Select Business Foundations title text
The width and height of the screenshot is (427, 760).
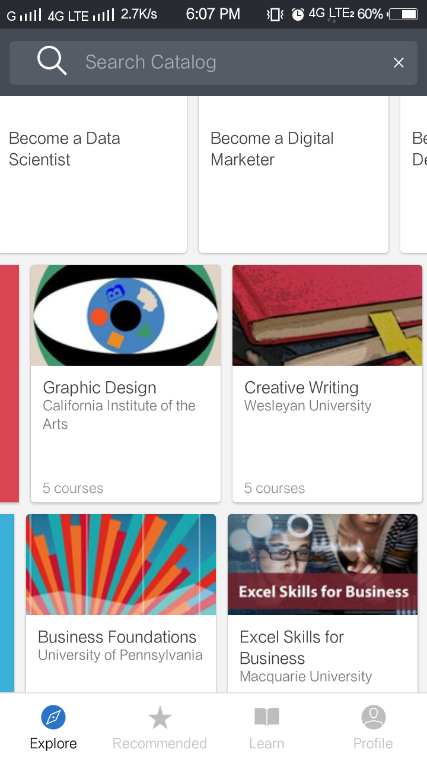117,637
